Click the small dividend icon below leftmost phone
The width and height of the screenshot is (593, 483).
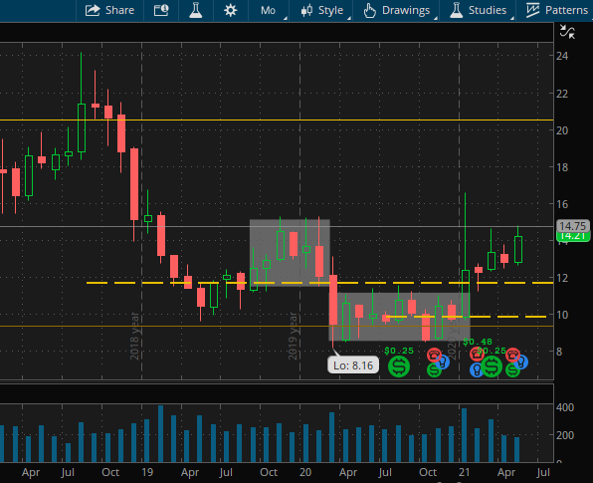[434, 369]
